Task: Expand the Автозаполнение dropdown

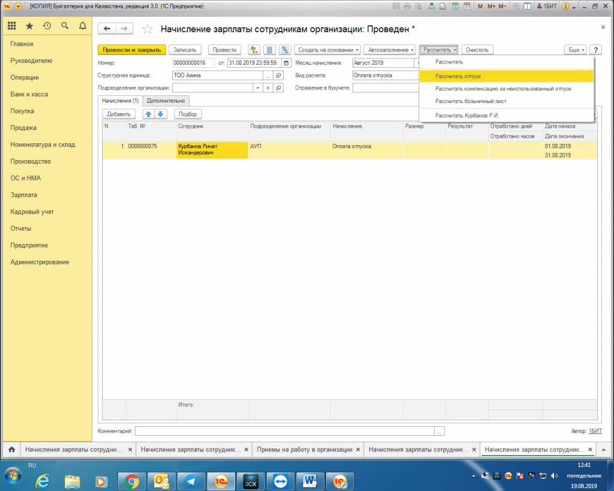Action: (x=391, y=50)
